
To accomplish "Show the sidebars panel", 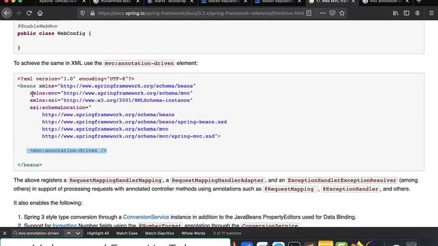I will click(x=407, y=13).
